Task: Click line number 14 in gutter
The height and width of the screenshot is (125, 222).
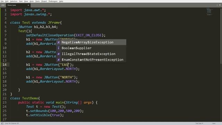Action: click(5, 65)
